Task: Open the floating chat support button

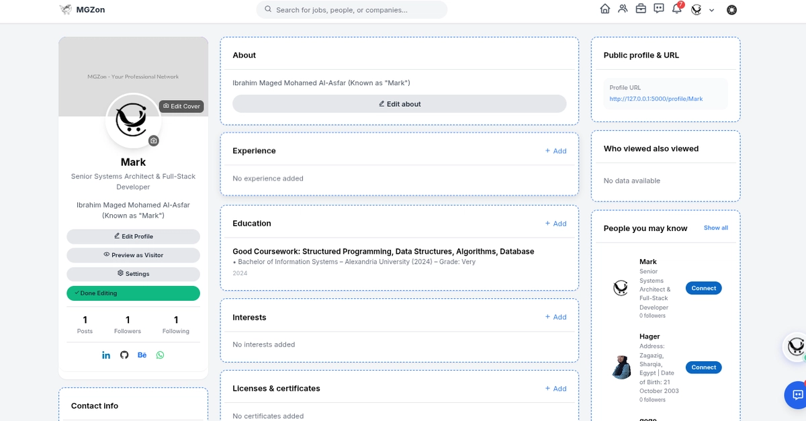Action: (x=797, y=395)
